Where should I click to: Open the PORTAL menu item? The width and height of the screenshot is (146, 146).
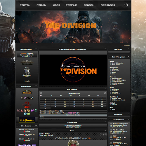click(25, 5)
